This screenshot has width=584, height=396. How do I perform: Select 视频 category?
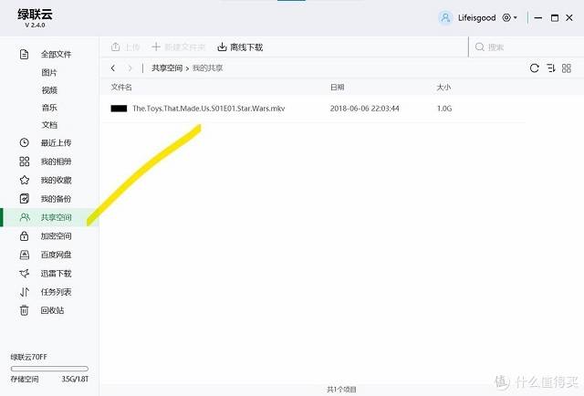[49, 90]
